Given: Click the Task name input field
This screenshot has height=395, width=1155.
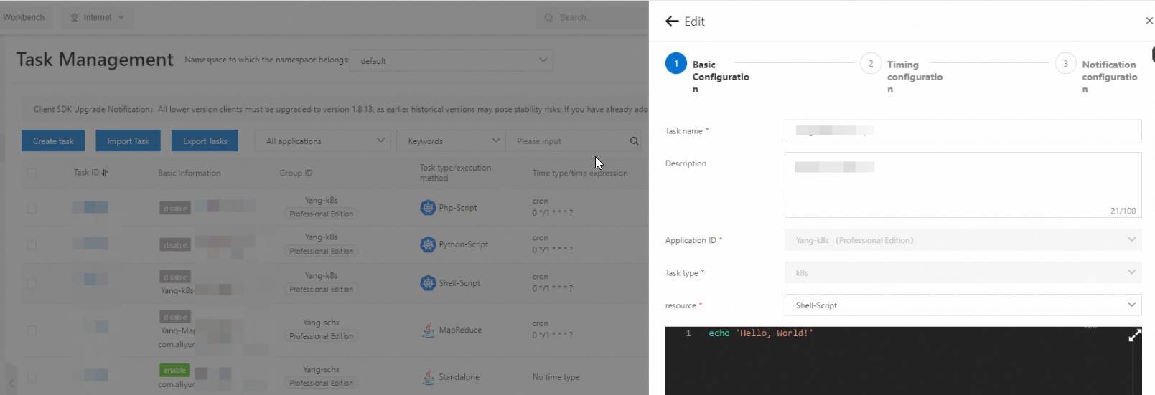Looking at the screenshot, I should (x=963, y=130).
